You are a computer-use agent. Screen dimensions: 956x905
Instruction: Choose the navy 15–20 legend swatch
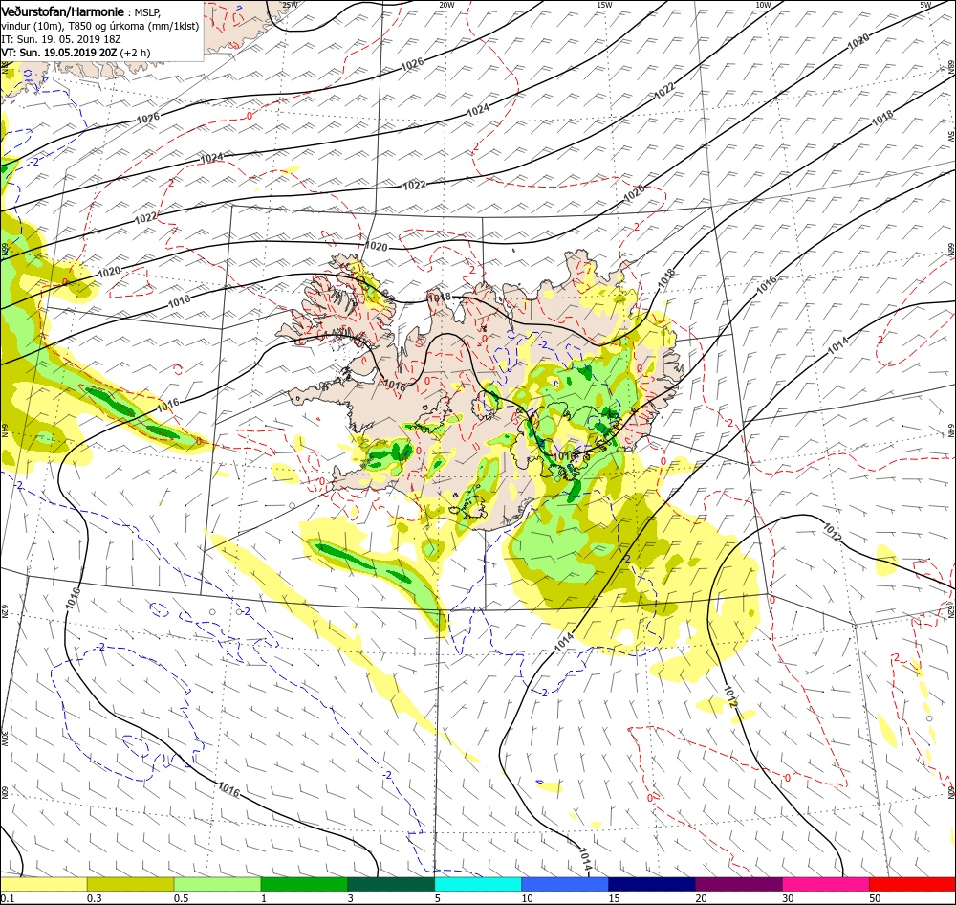[x=652, y=884]
